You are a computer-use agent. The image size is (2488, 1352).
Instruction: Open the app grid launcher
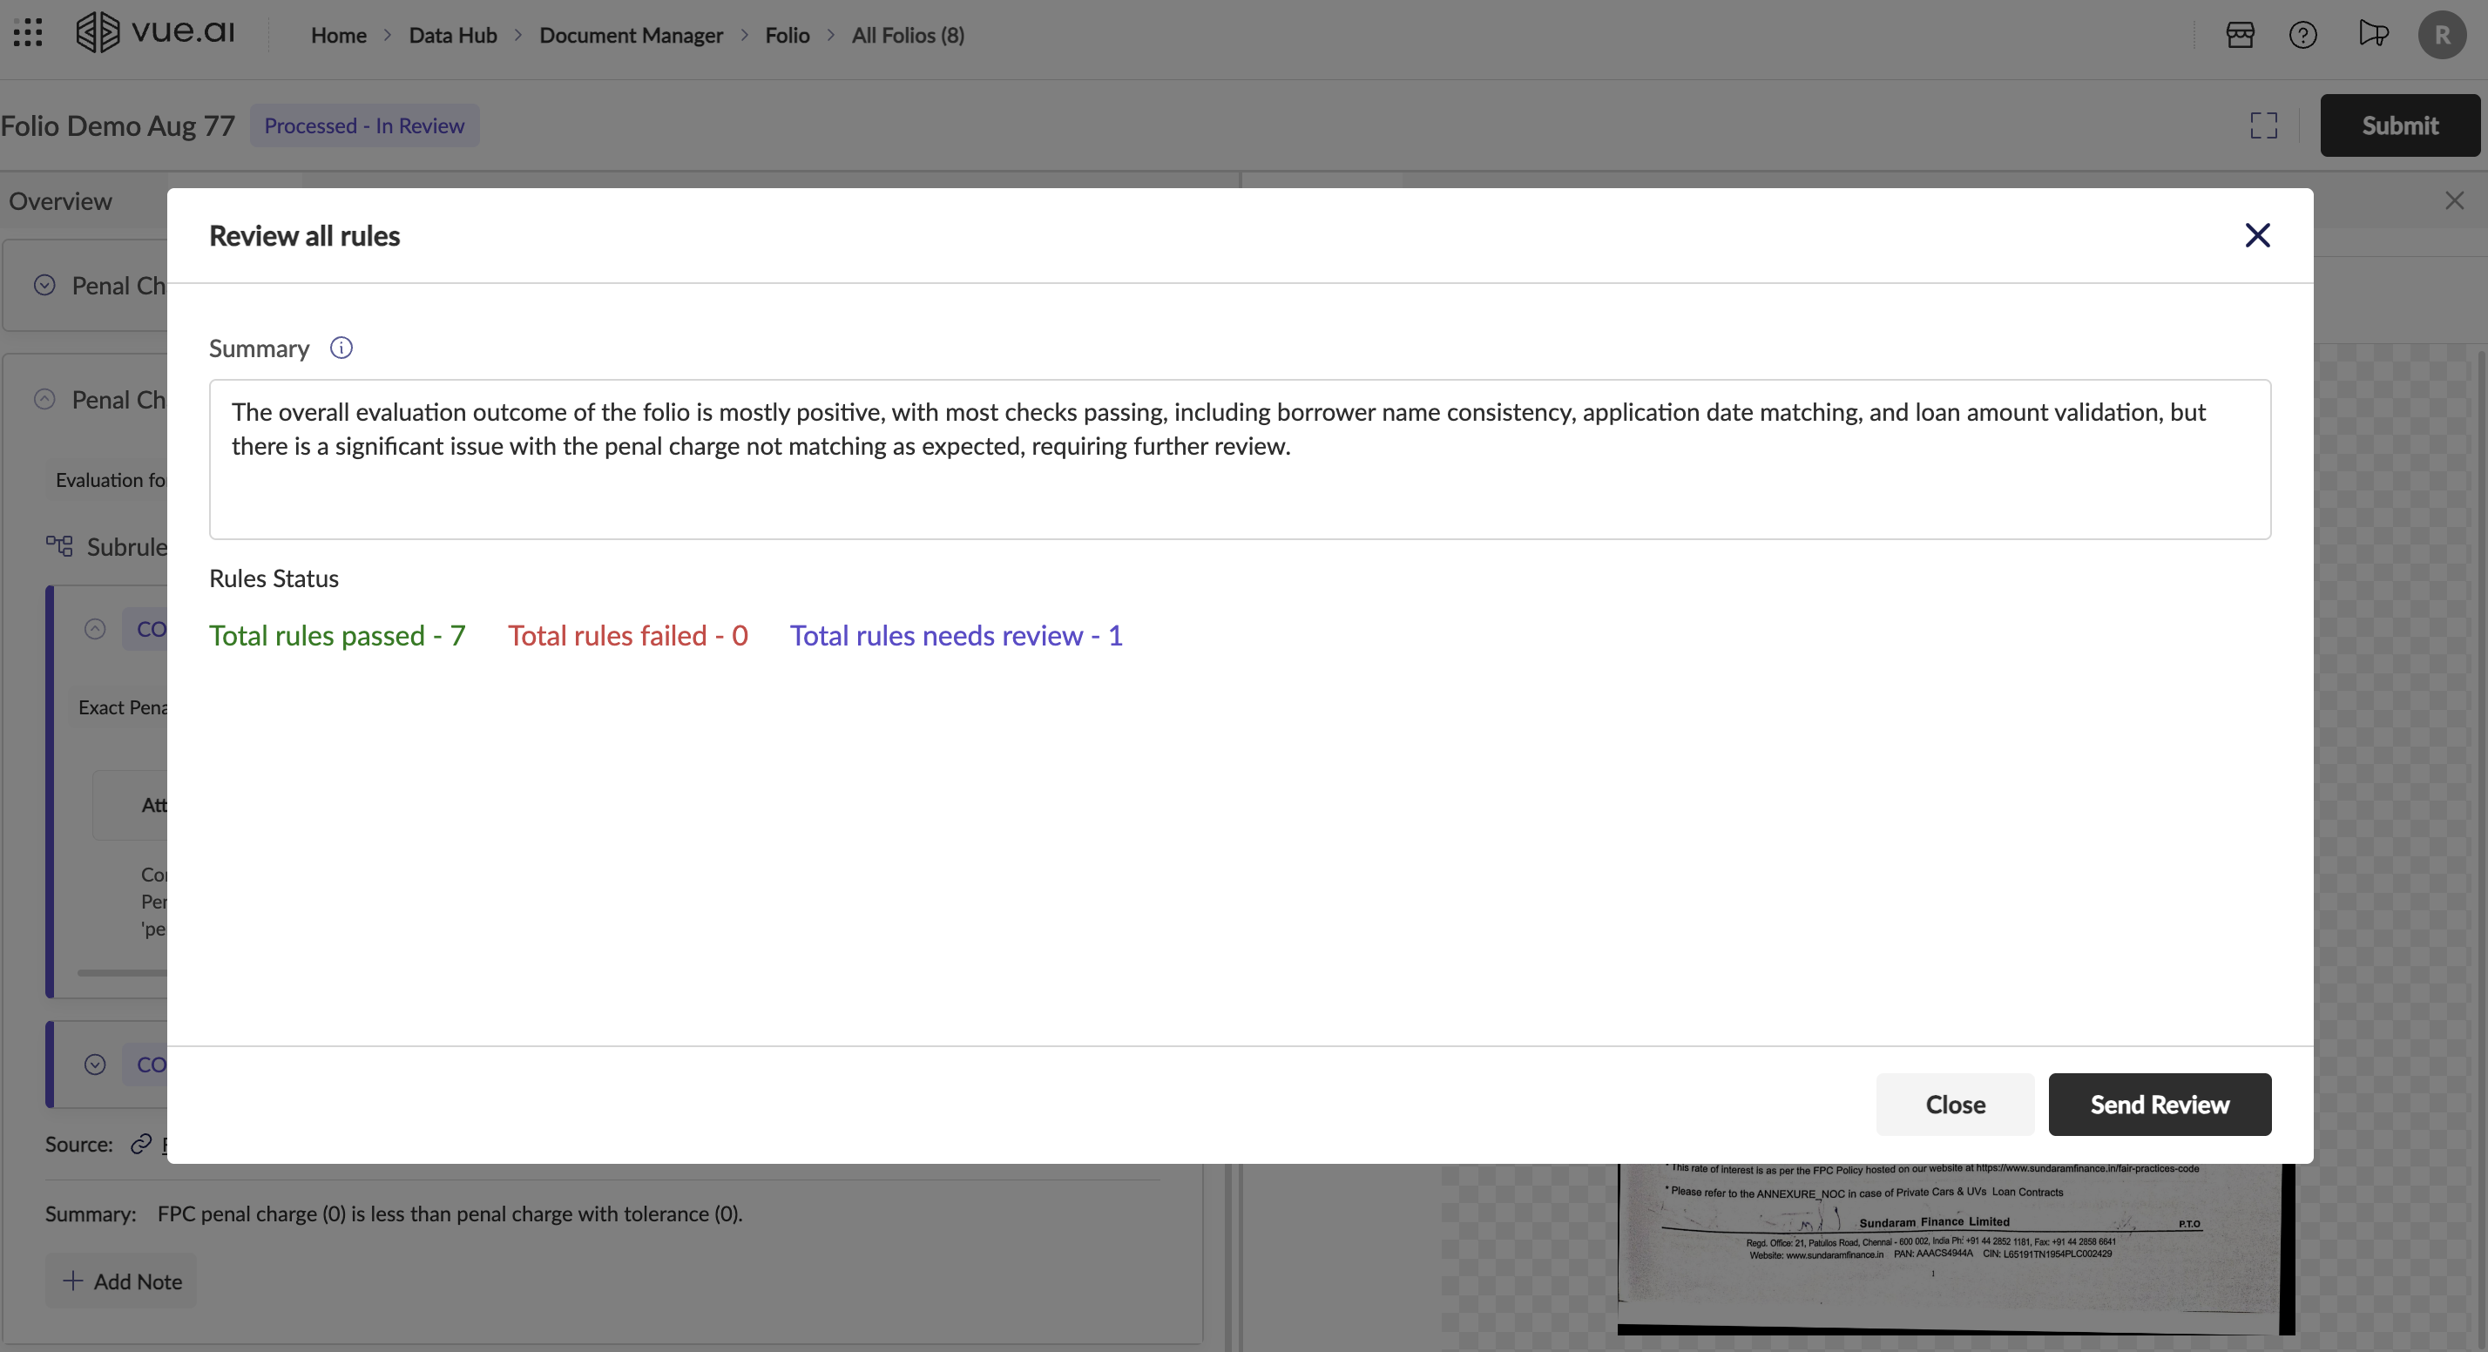pyautogui.click(x=28, y=32)
